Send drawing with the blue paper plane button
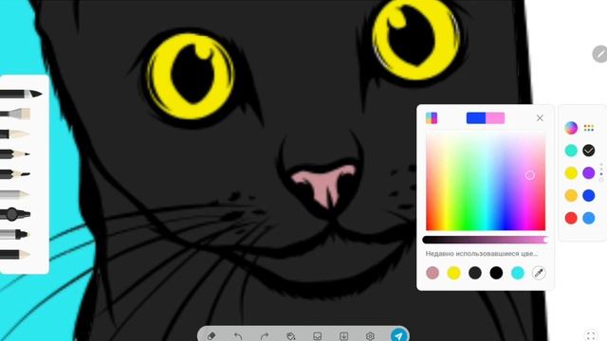The image size is (607, 341). coord(399,334)
